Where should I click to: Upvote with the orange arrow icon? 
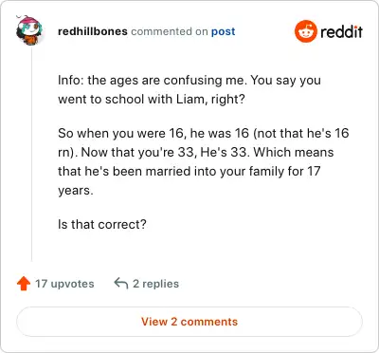pyautogui.click(x=24, y=284)
